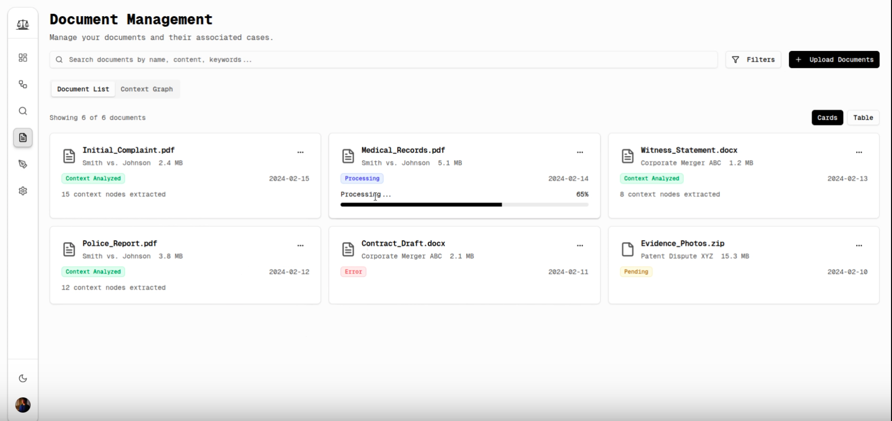Viewport: 892px width, 421px height.
Task: Select the Document List tab
Action: click(83, 89)
